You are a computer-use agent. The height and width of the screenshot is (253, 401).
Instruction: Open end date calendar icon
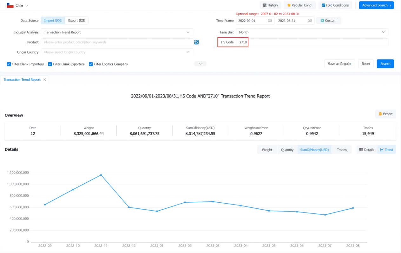(x=310, y=21)
